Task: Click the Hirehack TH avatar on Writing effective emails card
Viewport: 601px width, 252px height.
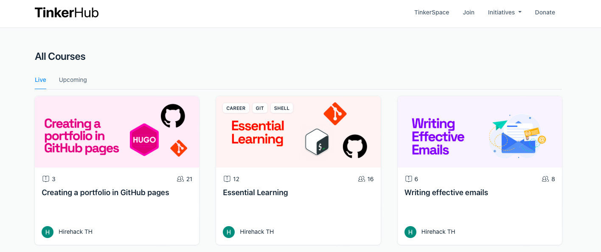Action: coord(410,232)
